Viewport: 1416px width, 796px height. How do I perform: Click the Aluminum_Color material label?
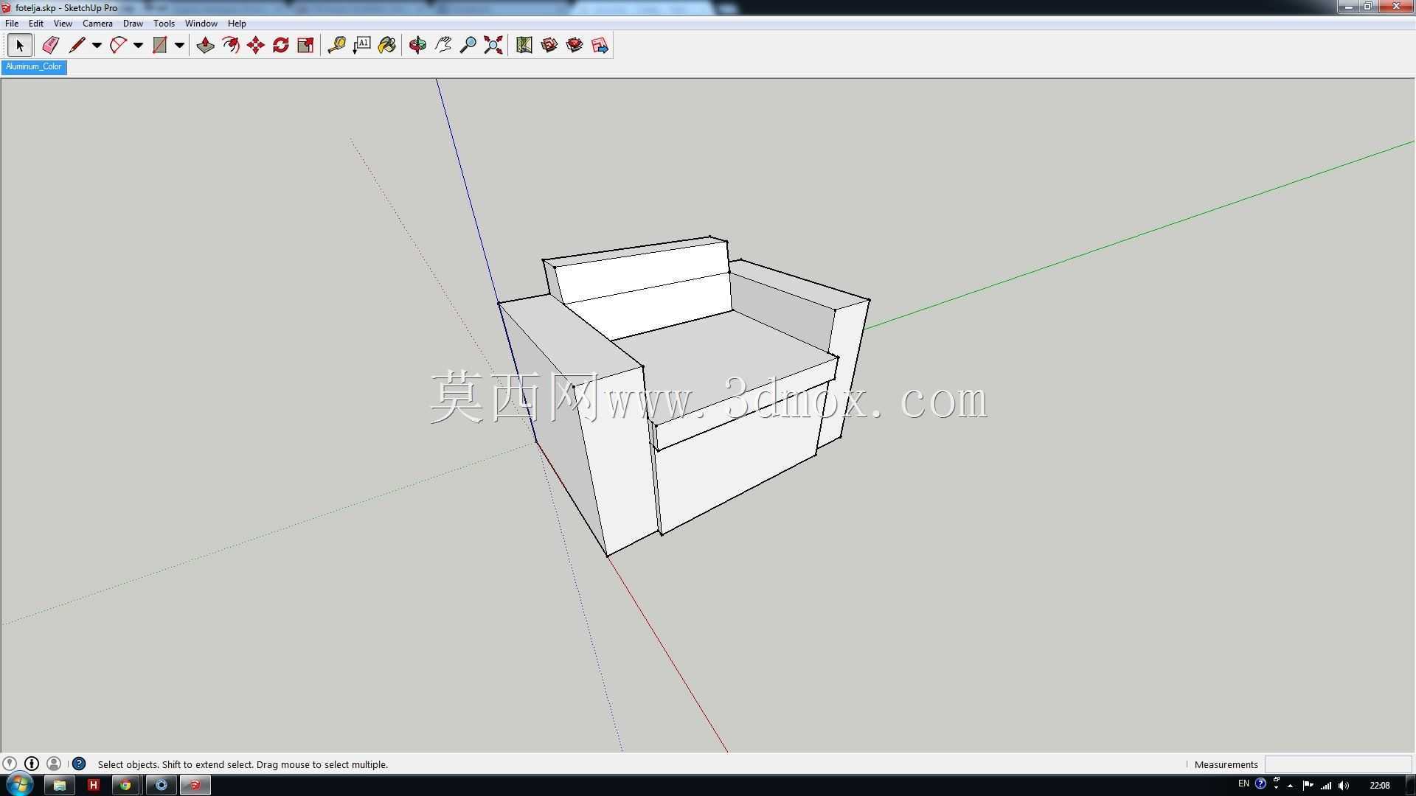pyautogui.click(x=34, y=67)
